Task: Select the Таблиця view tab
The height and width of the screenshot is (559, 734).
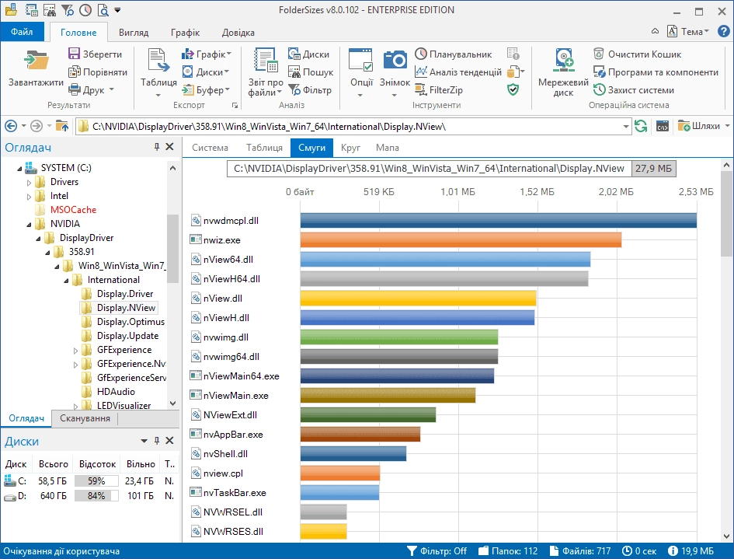Action: tap(264, 148)
